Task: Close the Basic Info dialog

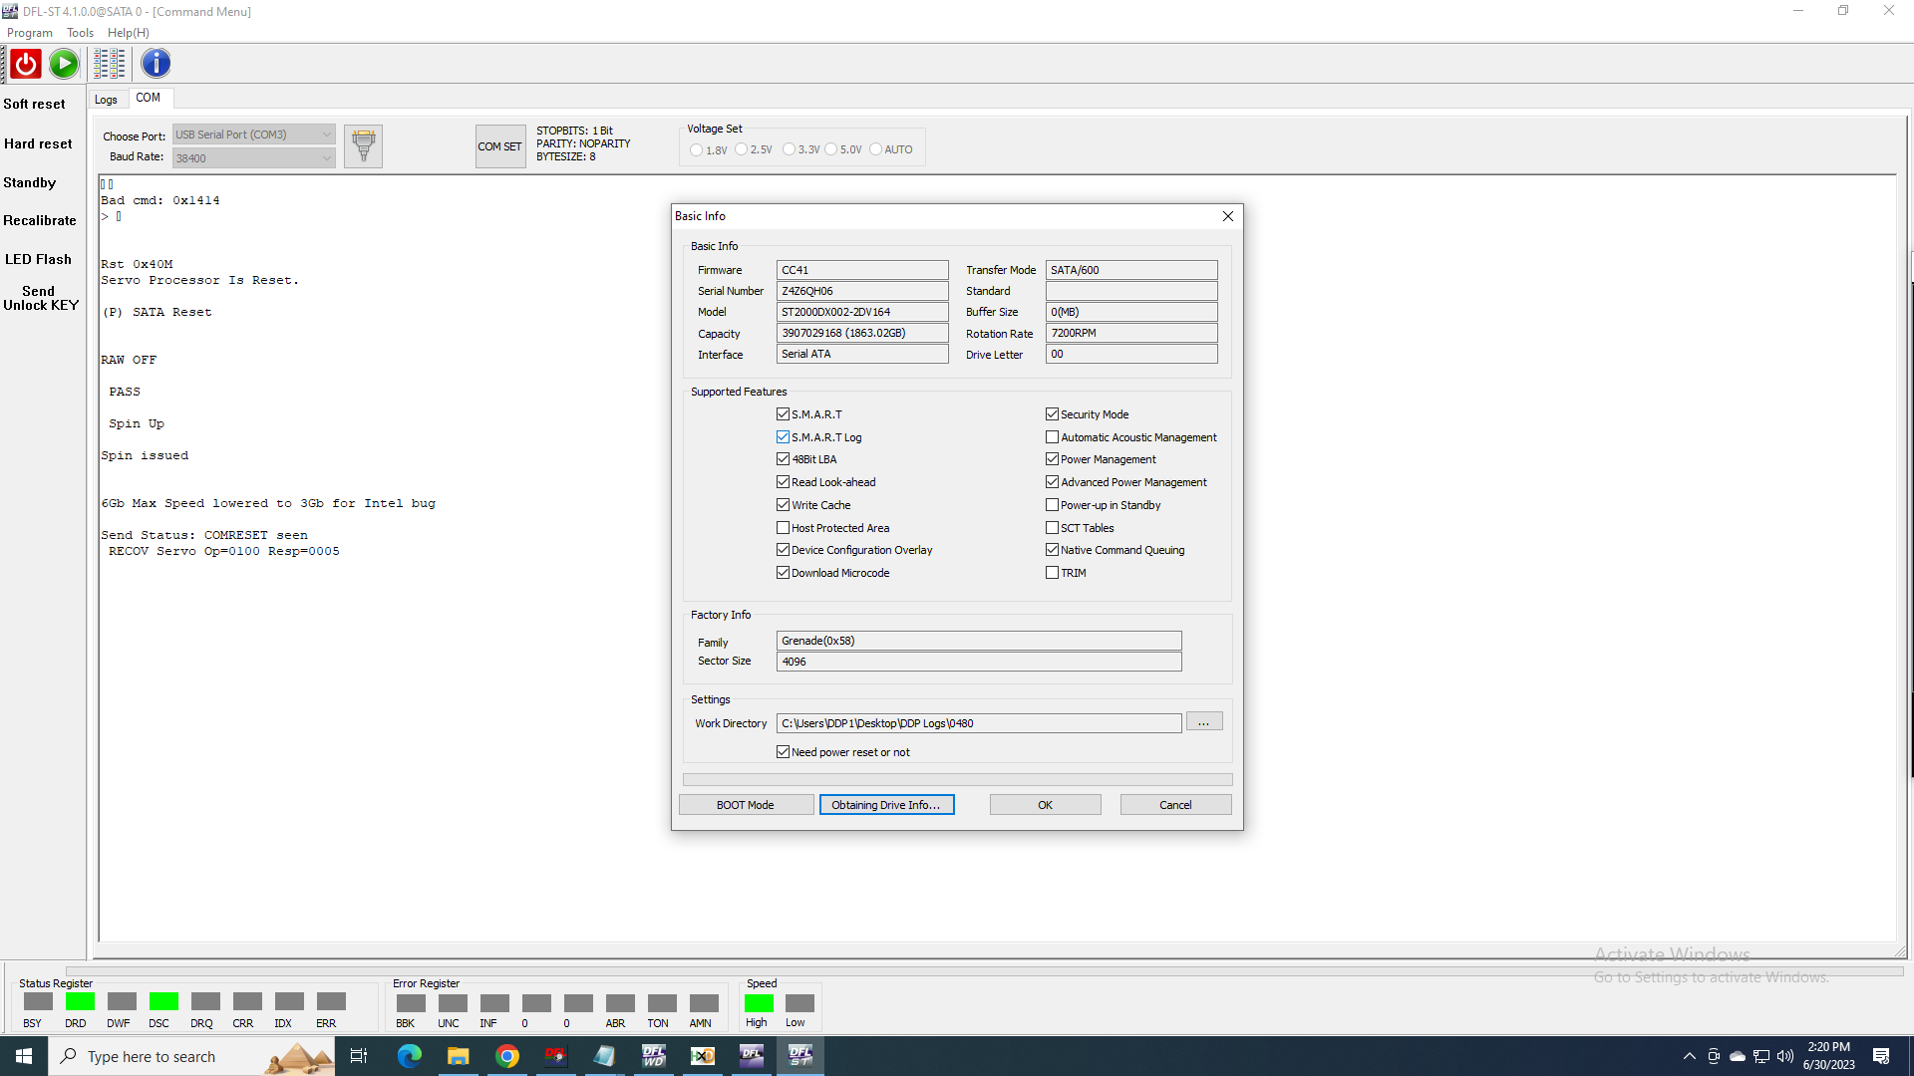Action: click(x=1228, y=216)
